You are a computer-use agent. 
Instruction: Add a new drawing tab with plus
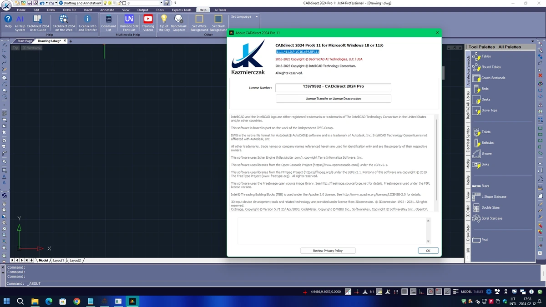(71, 41)
